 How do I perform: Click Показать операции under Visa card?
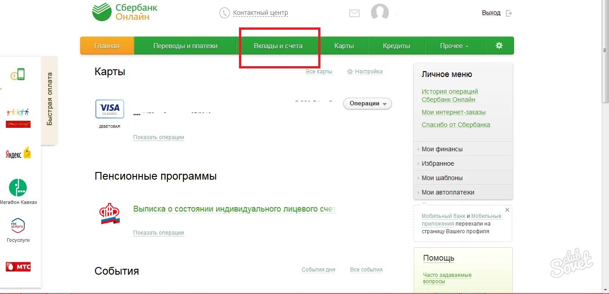pos(158,137)
